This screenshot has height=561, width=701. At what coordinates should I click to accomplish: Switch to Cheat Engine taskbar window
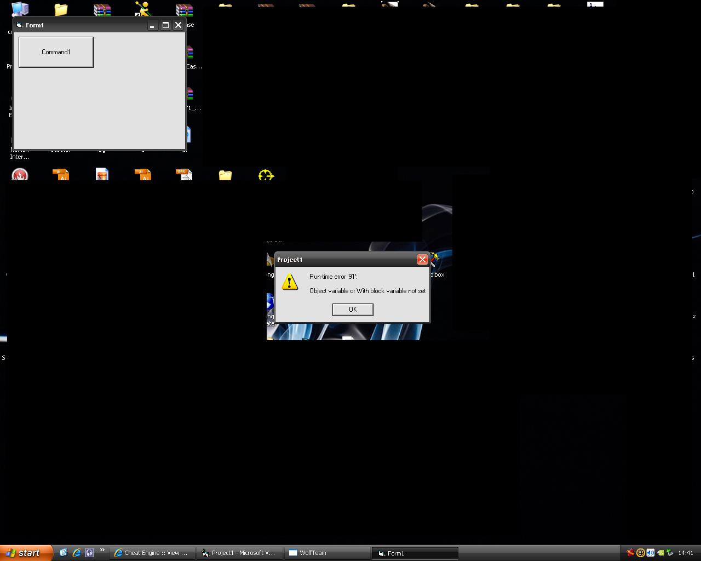[151, 553]
